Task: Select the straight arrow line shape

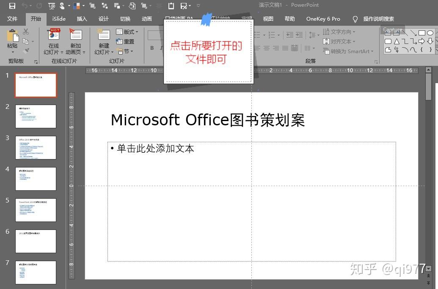Action: [413, 33]
